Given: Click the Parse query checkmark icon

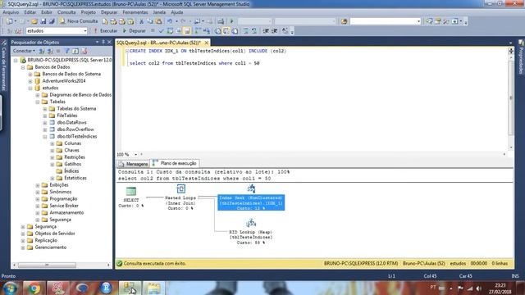Looking at the screenshot, I should (161, 31).
